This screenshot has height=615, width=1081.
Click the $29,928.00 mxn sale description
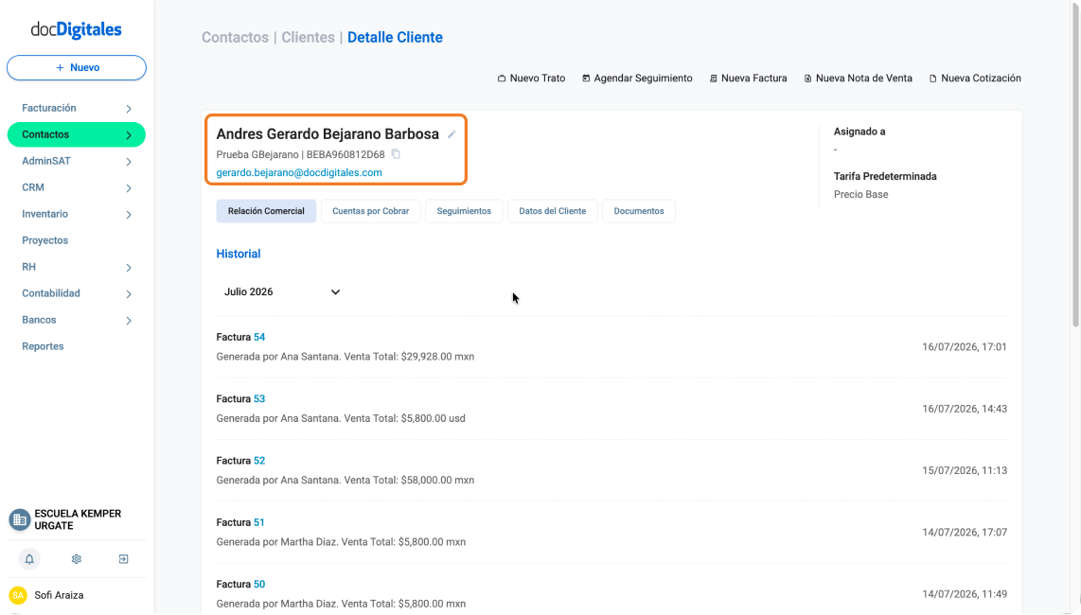(346, 357)
